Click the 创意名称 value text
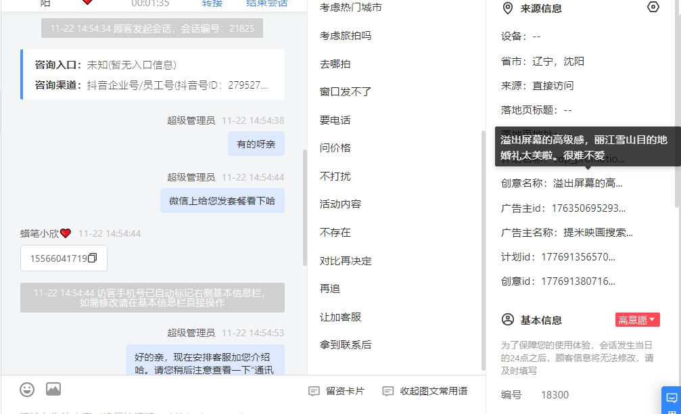The height and width of the screenshot is (414, 681). pos(588,183)
